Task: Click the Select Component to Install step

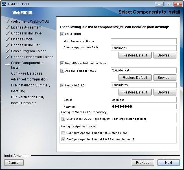Action: pyautogui.click(x=27, y=65)
